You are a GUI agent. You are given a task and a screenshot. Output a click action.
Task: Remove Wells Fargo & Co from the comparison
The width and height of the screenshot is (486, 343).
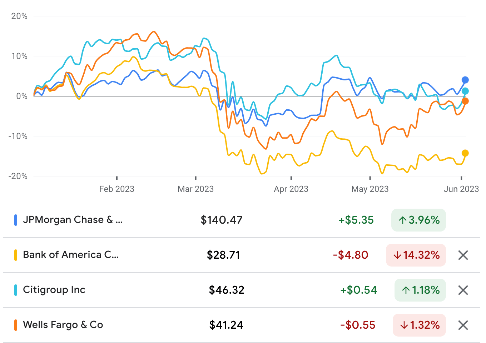coord(462,325)
